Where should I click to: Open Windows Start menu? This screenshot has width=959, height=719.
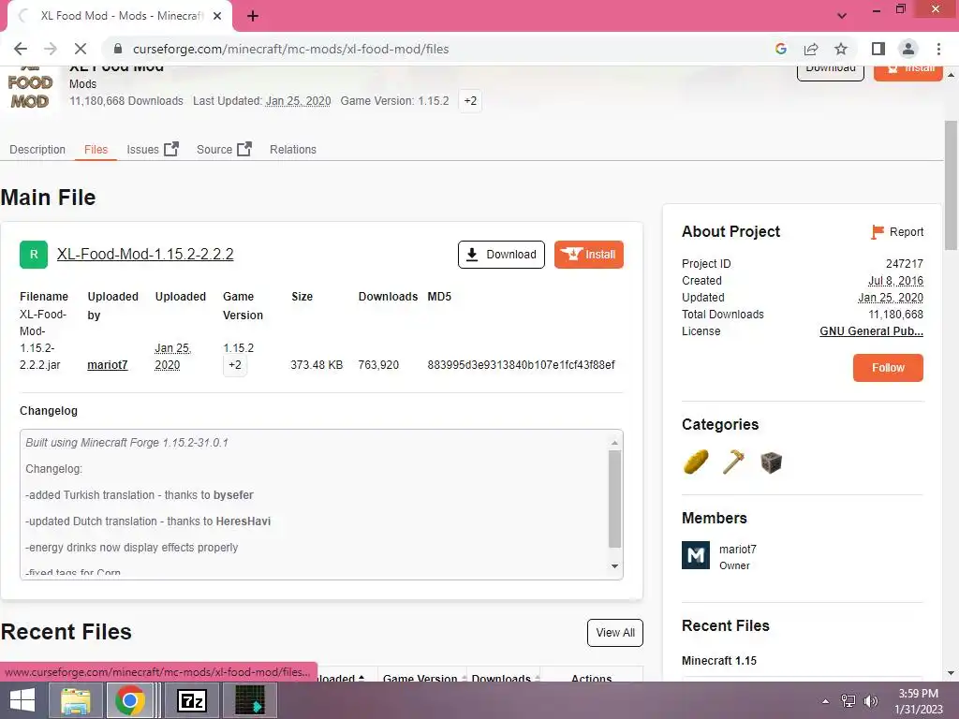tap(22, 700)
